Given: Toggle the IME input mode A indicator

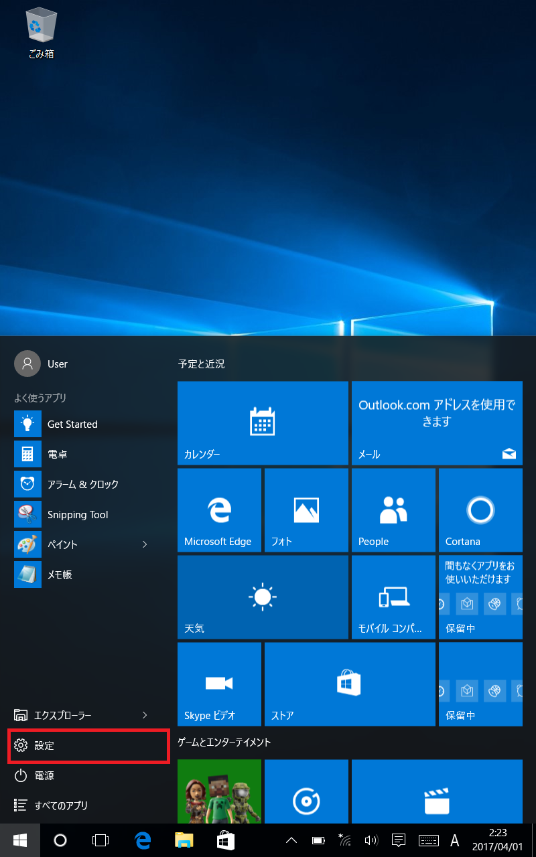Looking at the screenshot, I should 454,840.
